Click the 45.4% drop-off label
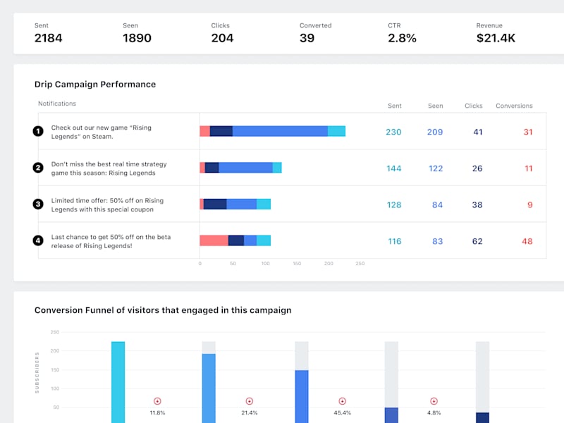This screenshot has height=423, width=564. (x=342, y=413)
